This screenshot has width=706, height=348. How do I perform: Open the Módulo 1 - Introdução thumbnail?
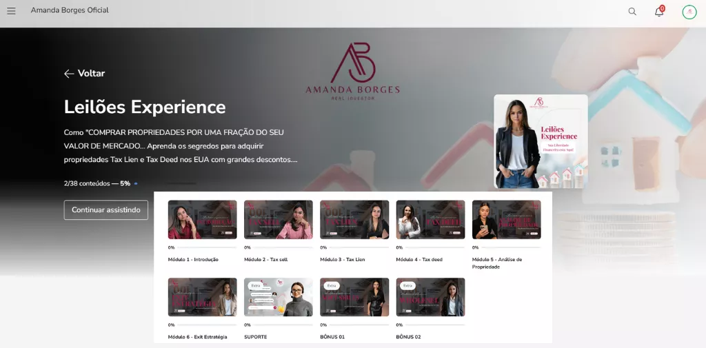[x=202, y=220]
